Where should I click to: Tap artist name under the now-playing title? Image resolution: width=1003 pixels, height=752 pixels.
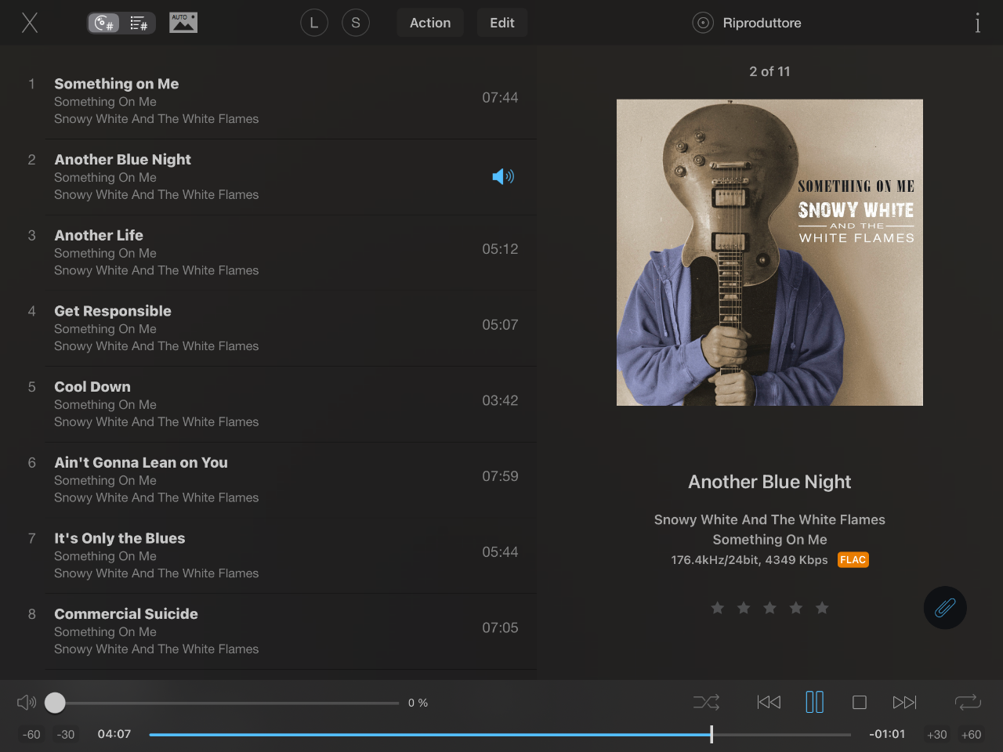(769, 519)
